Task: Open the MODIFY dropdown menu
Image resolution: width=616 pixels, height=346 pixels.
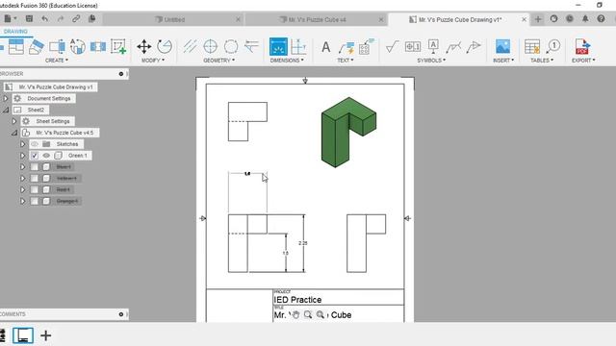Action: pos(153,61)
